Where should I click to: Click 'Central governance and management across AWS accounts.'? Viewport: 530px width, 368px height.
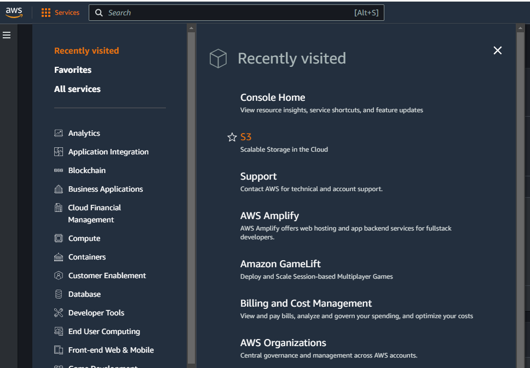pyautogui.click(x=329, y=355)
